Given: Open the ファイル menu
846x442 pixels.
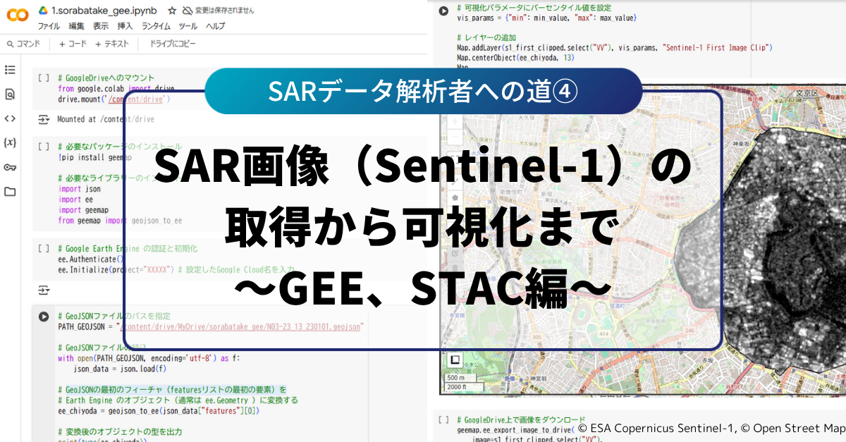Looking at the screenshot, I should tap(49, 26).
